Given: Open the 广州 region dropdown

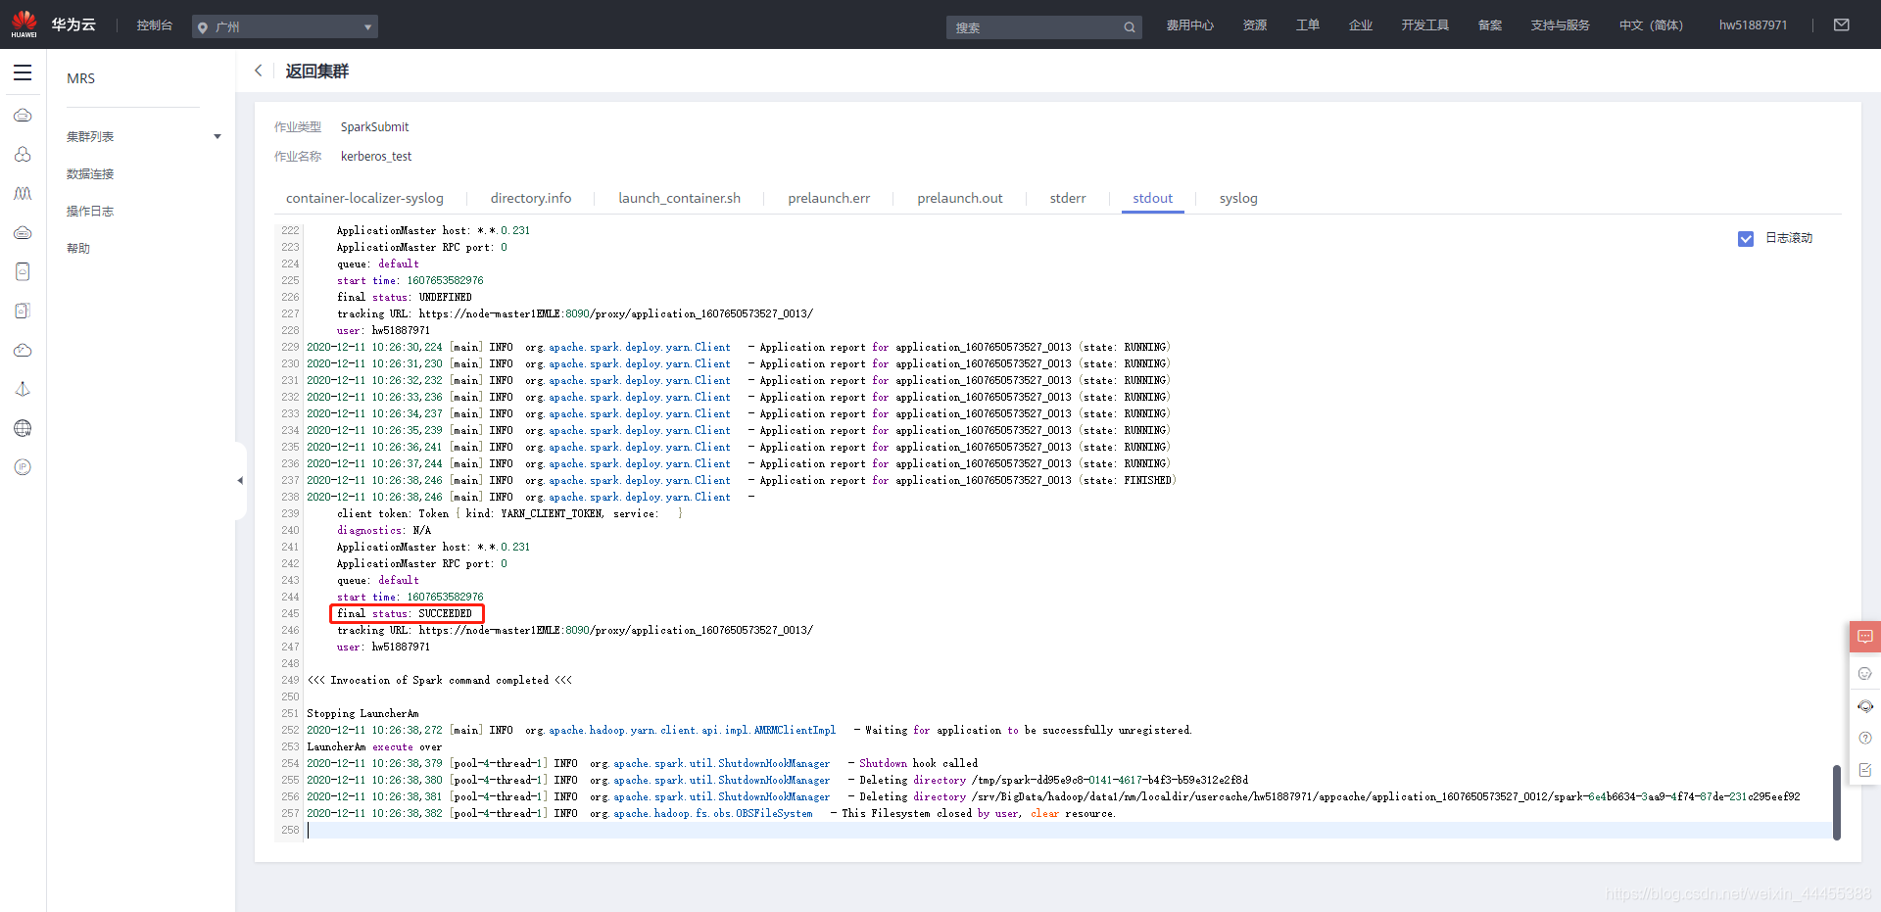Looking at the screenshot, I should point(285,27).
